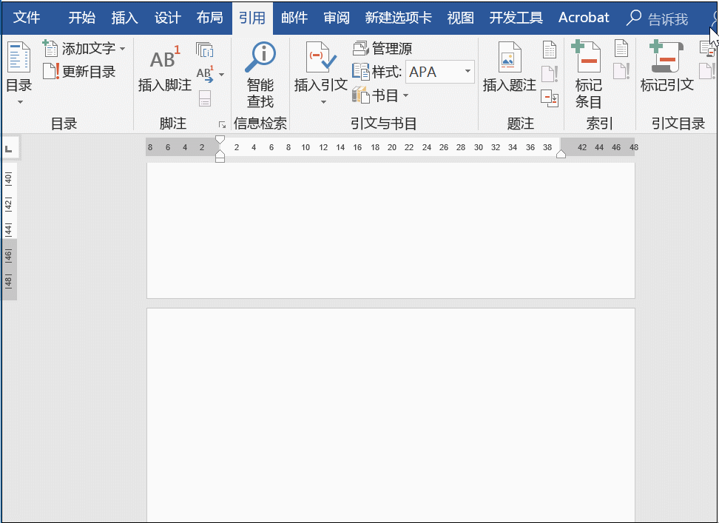This screenshot has width=719, height=523.
Task: Click 更新目录 (Update Table) icon
Action: click(50, 72)
